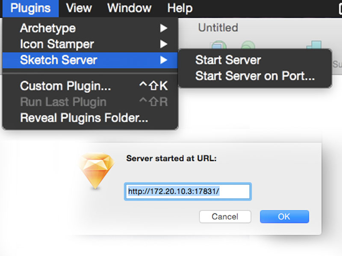The width and height of the screenshot is (342, 256).
Task: Open Custom Plugin… menu item
Action: [90, 86]
